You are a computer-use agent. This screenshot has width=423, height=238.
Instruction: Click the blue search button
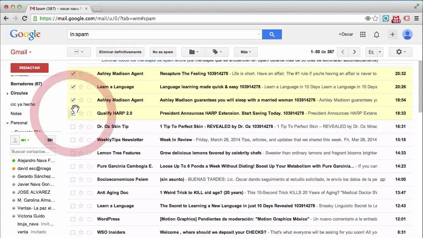tap(272, 34)
